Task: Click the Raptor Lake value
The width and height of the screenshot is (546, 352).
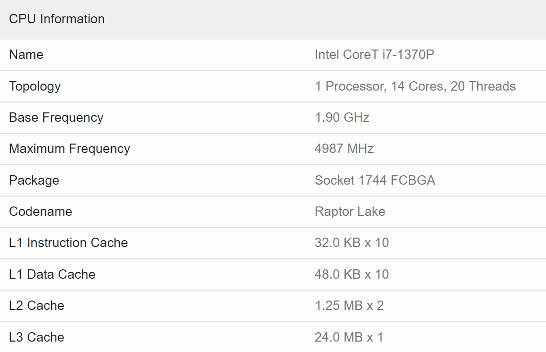Action: coord(350,211)
